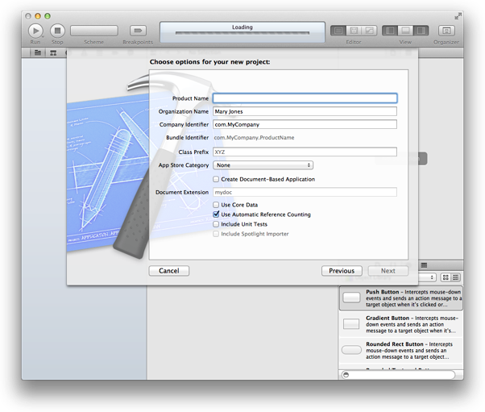Toggle the Breakpoints button
This screenshot has width=485, height=412.
tap(138, 31)
